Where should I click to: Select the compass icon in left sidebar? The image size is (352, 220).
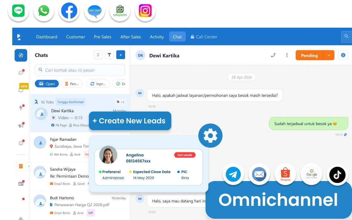[21, 55]
